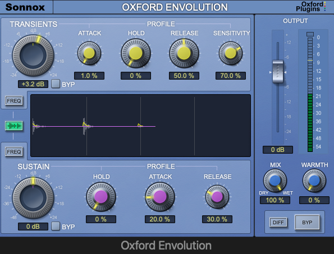
Task: Click the Sustain 0 dB value field
Action: point(33,227)
